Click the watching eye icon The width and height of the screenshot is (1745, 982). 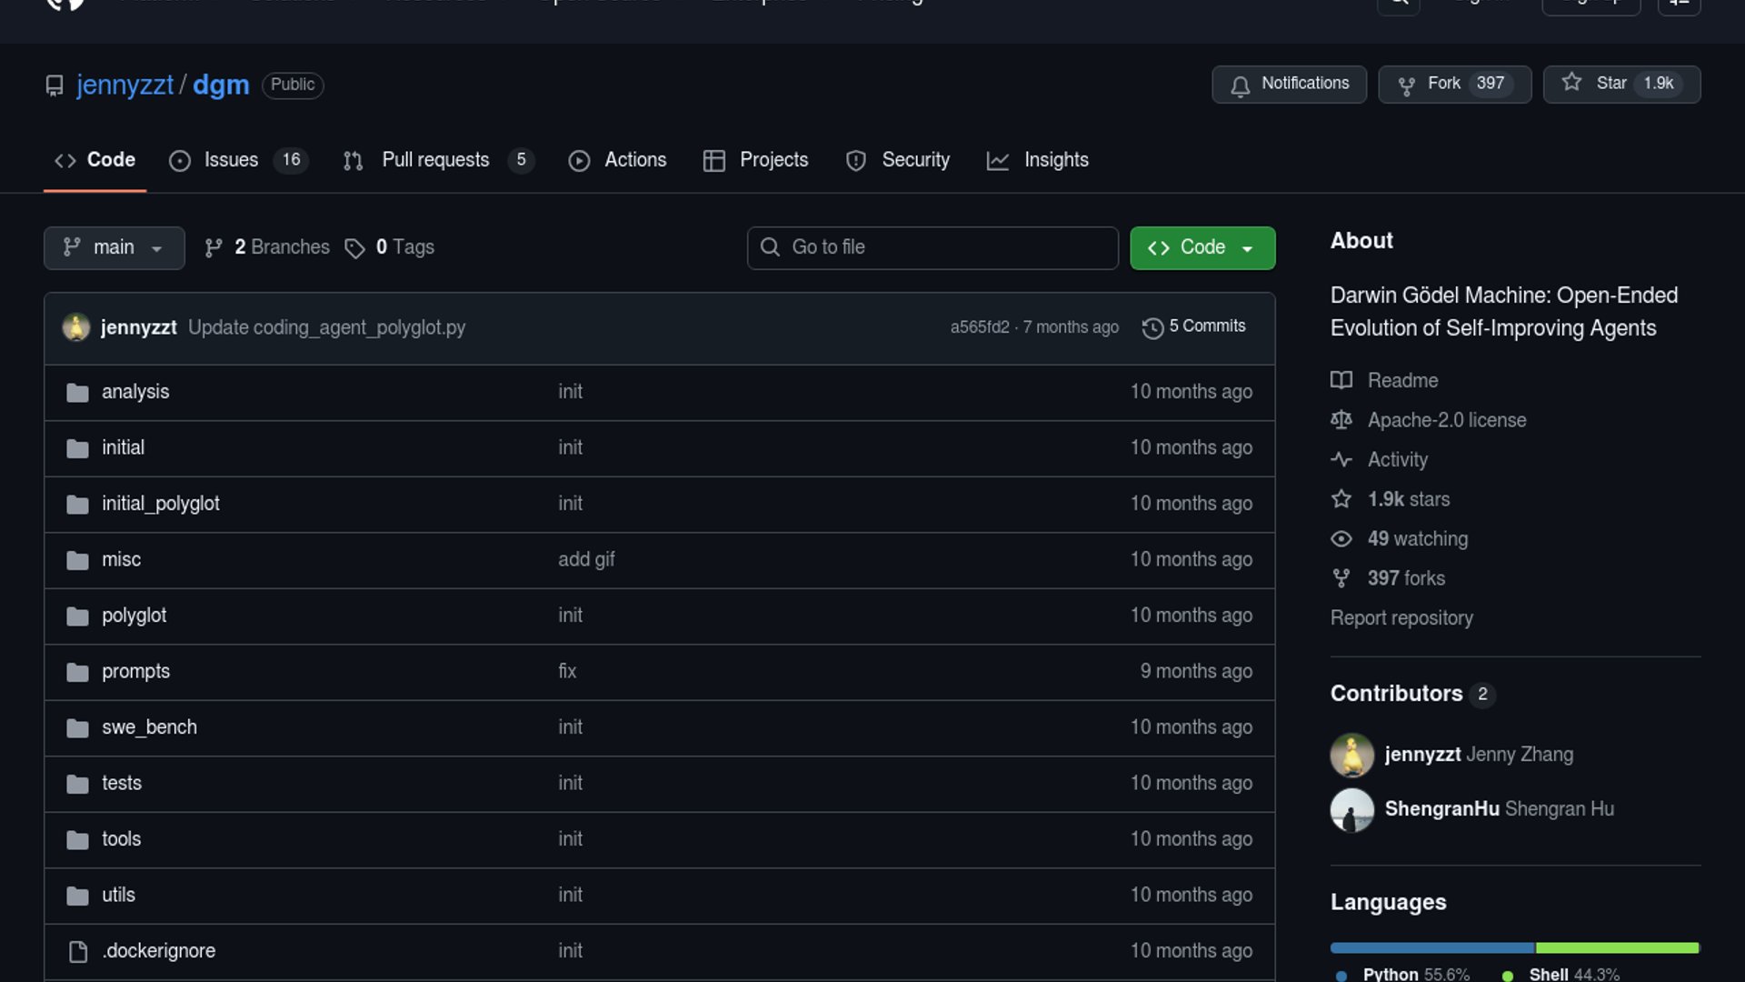click(1341, 539)
